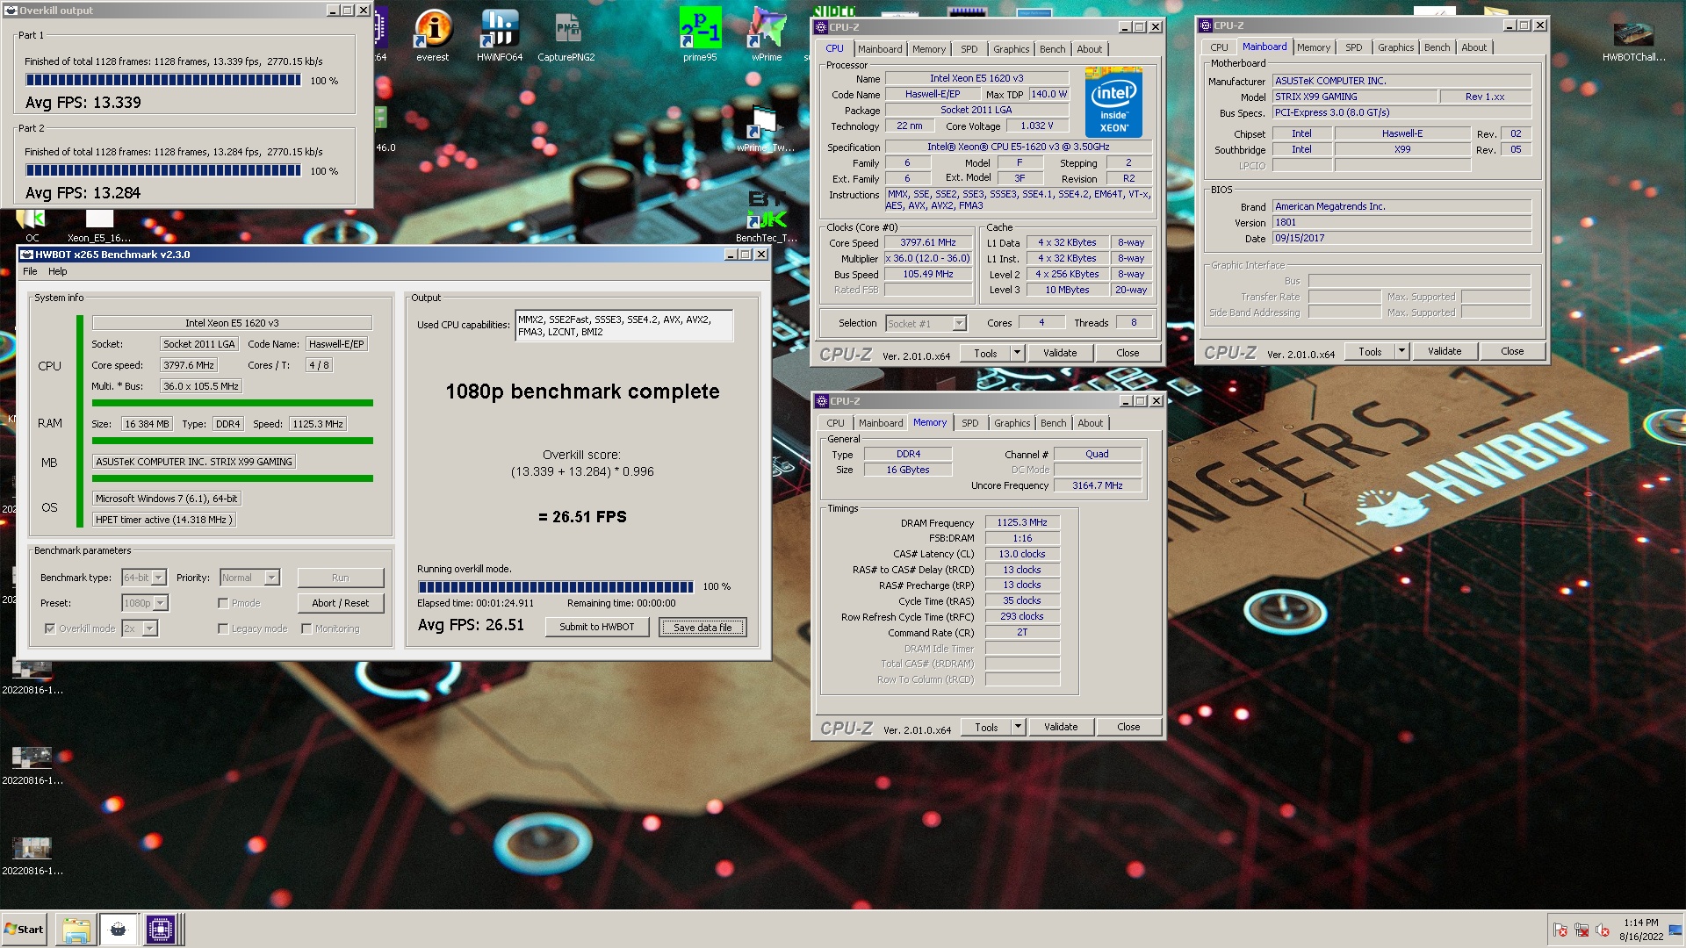This screenshot has height=948, width=1686.
Task: Open the File menu in HWBOT x265
Action: click(x=30, y=271)
